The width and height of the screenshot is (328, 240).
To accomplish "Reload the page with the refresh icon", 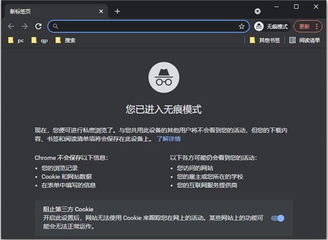I will (x=39, y=26).
